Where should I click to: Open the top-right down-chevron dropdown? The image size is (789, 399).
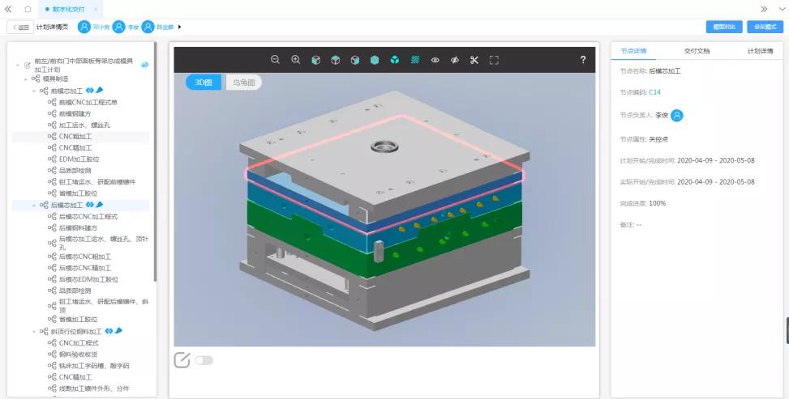pos(781,9)
